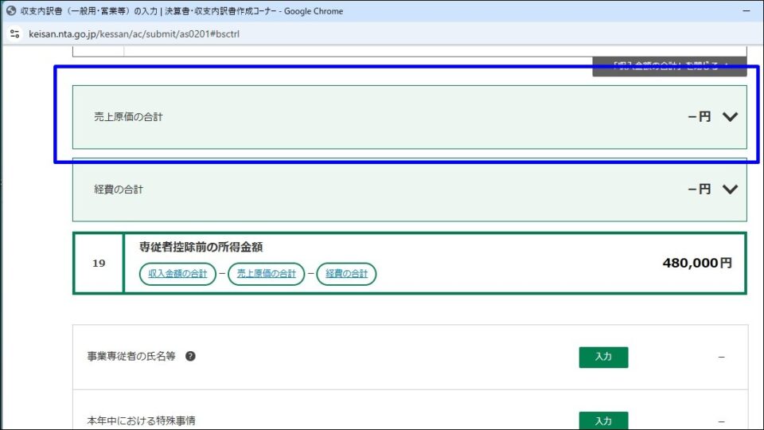The width and height of the screenshot is (764, 430).
Task: Follow the 収入金額の合計 pill link
Action: 177,274
